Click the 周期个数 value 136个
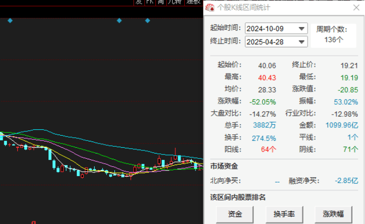Image resolution: width=365 pixels, height=224 pixels. click(334, 40)
